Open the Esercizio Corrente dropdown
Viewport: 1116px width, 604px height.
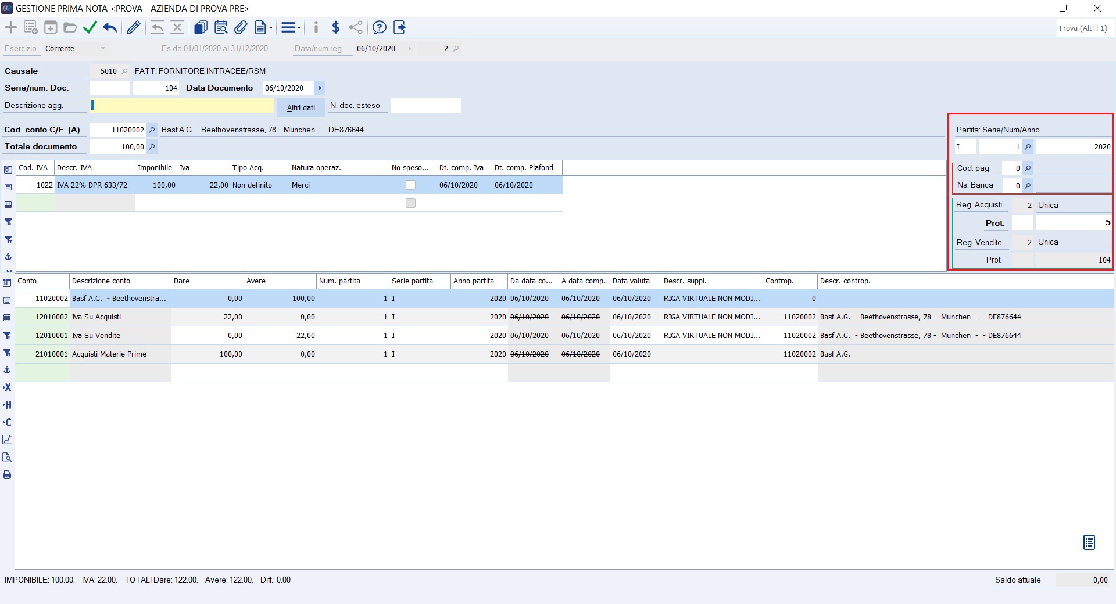pyautogui.click(x=103, y=49)
